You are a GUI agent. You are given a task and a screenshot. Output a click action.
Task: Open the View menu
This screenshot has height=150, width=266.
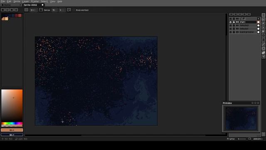point(53,2)
